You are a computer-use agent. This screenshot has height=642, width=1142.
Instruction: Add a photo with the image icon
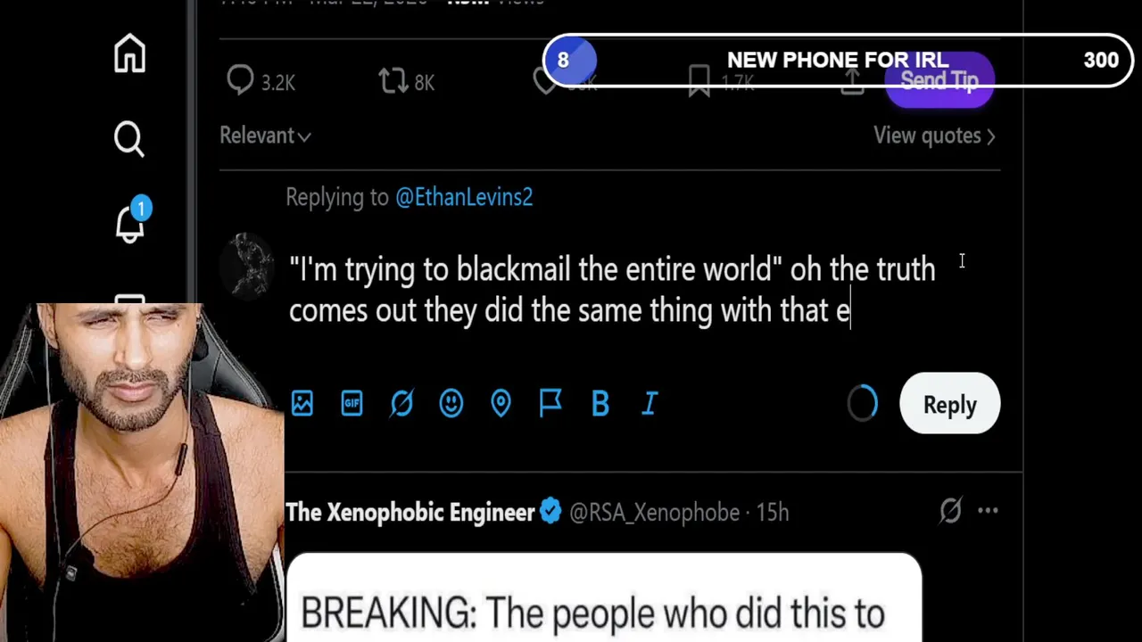[302, 403]
